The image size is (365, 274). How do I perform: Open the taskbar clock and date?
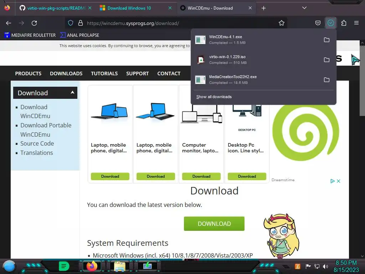[x=346, y=266]
